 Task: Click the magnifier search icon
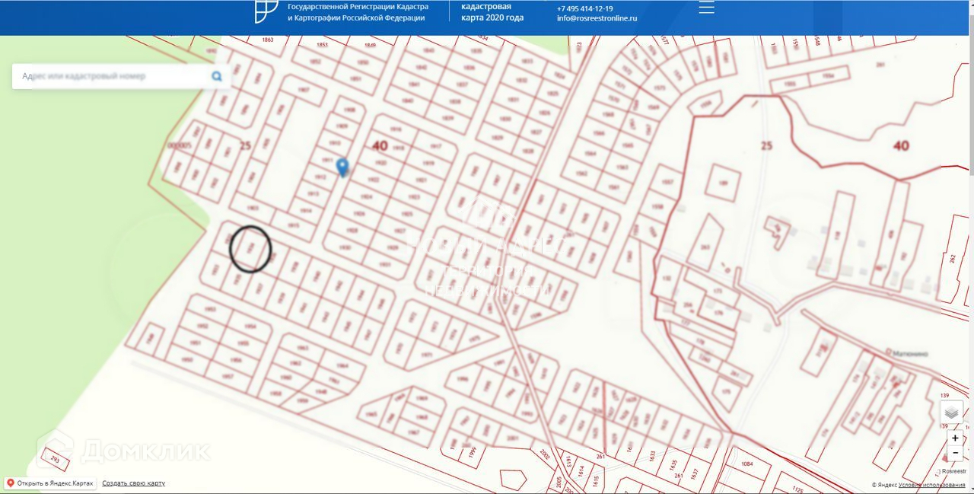coord(217,76)
